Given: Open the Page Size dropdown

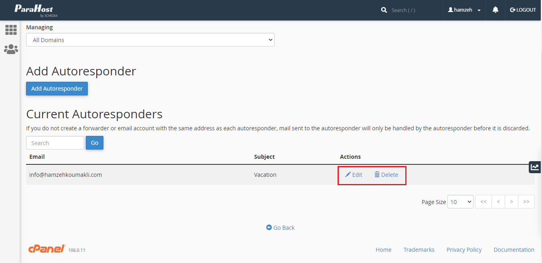Looking at the screenshot, I should [460, 202].
